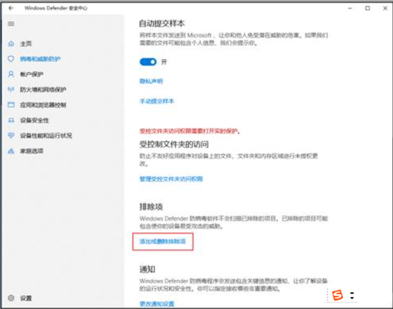Minimize the Windows Defender window
Screen dimensions: 393x309
[350, 8]
